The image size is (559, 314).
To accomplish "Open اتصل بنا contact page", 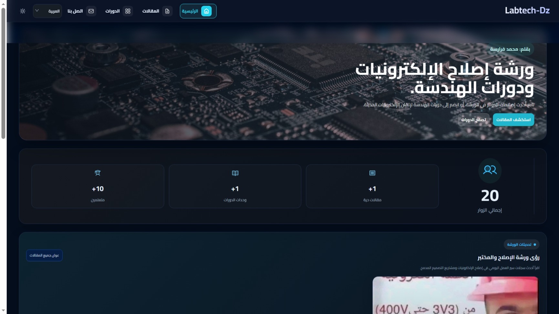I will coord(81,11).
